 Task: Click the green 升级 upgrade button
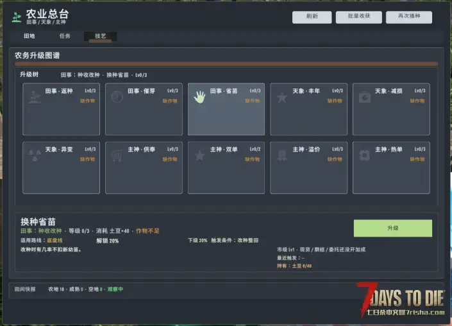coord(393,228)
